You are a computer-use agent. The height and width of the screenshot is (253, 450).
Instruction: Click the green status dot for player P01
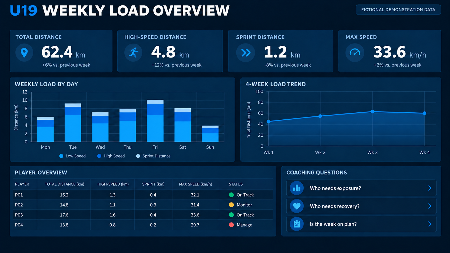[x=231, y=195]
